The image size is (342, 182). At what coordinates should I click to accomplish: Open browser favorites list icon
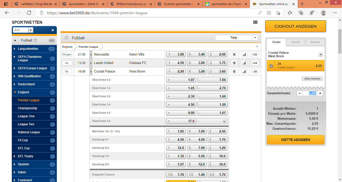(290, 13)
